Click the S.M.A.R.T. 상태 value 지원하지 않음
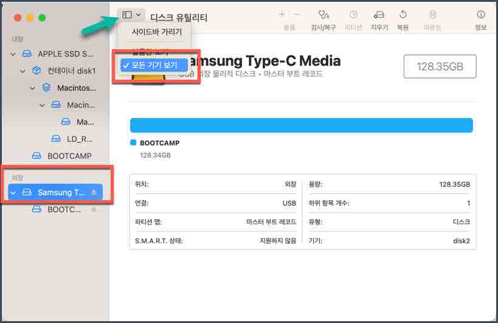Image resolution: width=498 pixels, height=323 pixels. click(x=278, y=241)
